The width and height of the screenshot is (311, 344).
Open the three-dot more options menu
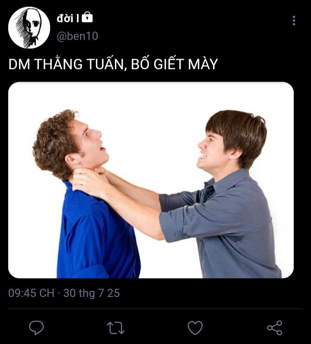(294, 21)
